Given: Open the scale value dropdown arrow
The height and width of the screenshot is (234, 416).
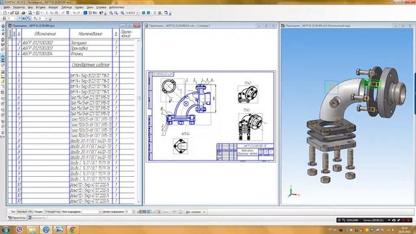Looking at the screenshot, I should [x=137, y=13].
